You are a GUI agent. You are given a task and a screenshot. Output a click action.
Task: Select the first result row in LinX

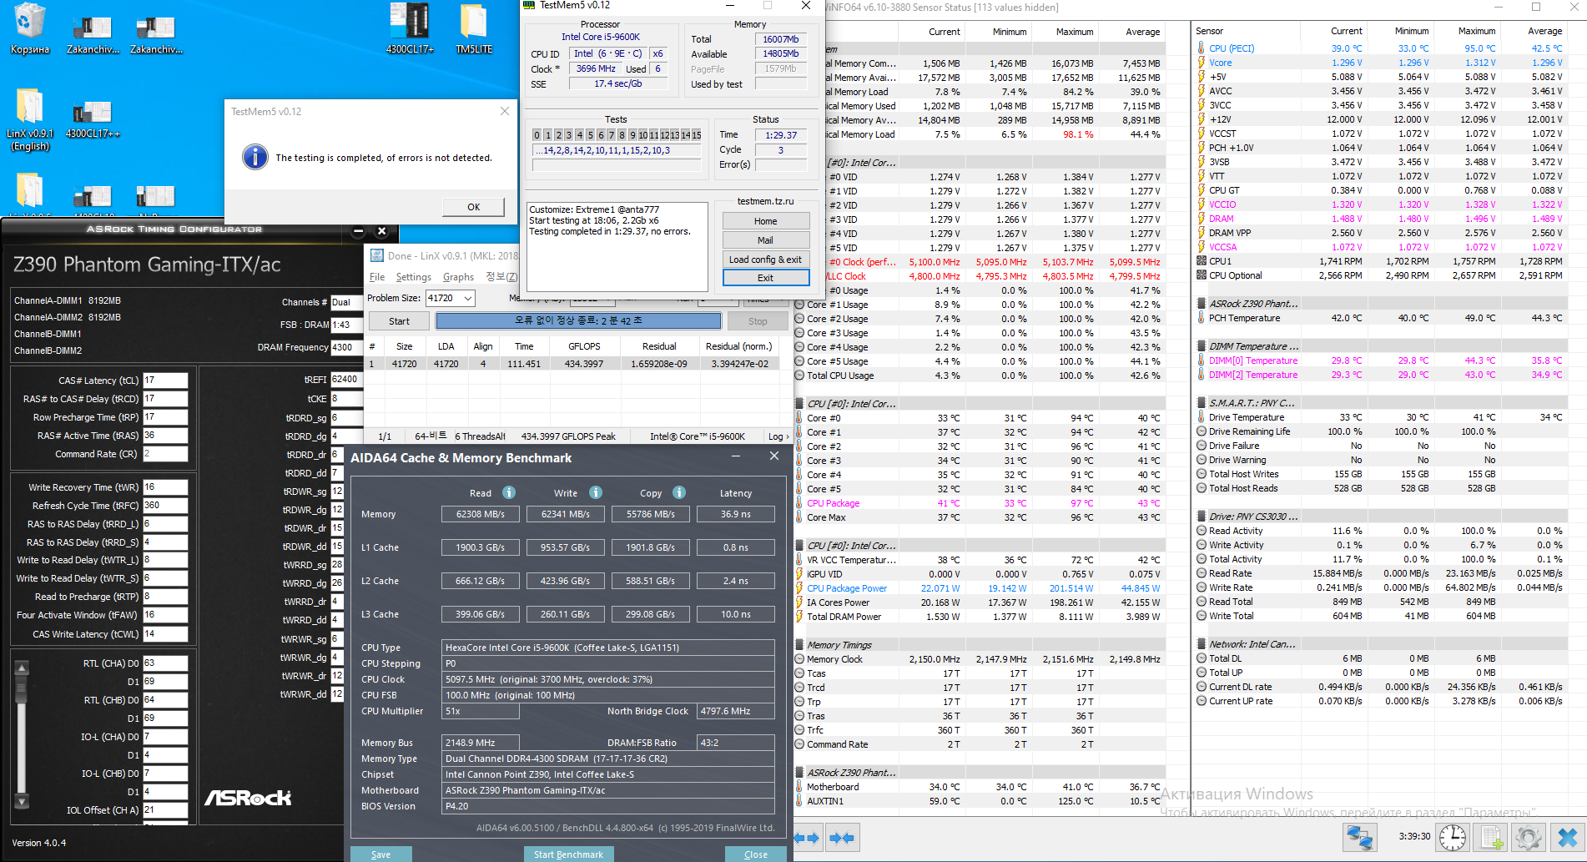[574, 364]
